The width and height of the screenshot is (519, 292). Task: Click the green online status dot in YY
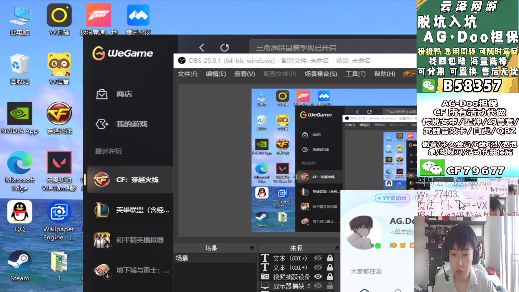pos(378,246)
